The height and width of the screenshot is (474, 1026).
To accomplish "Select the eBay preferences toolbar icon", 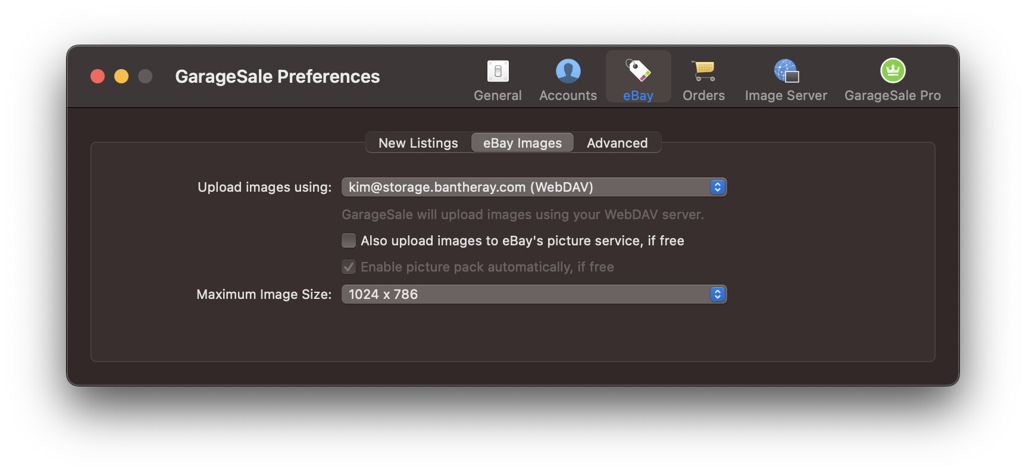I will pos(638,77).
